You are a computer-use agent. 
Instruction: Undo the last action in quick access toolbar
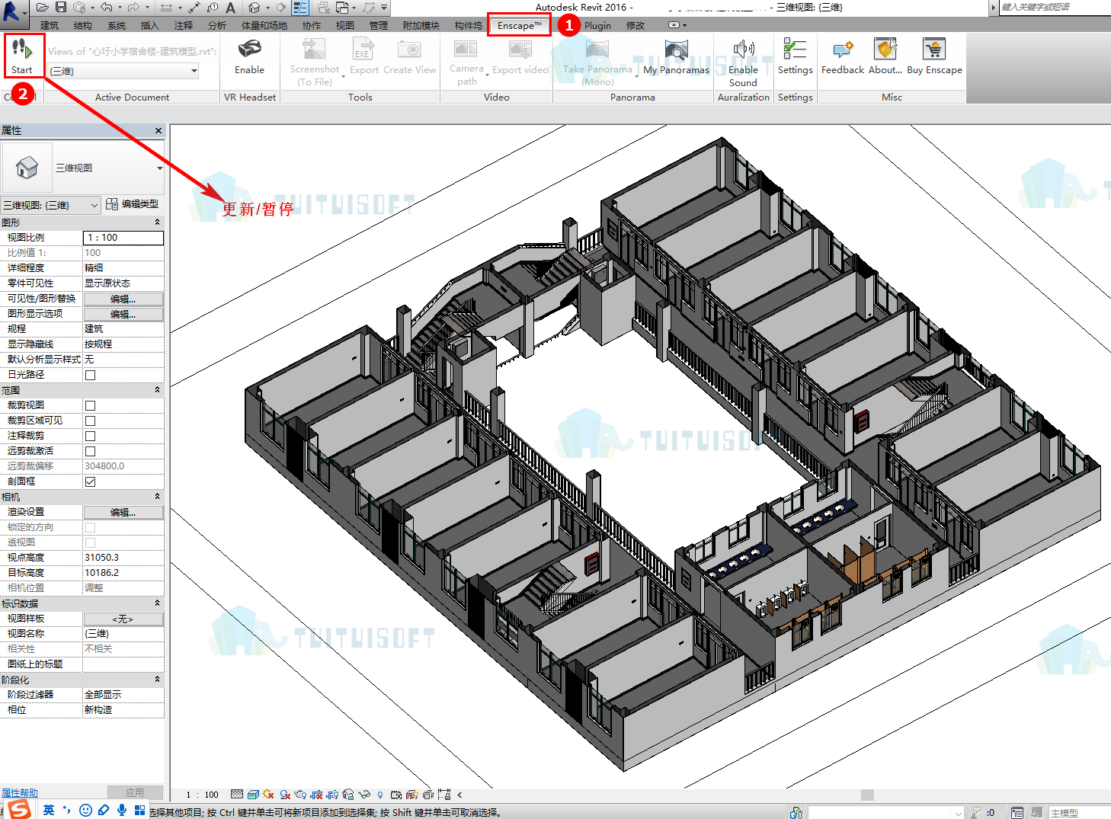(x=106, y=8)
